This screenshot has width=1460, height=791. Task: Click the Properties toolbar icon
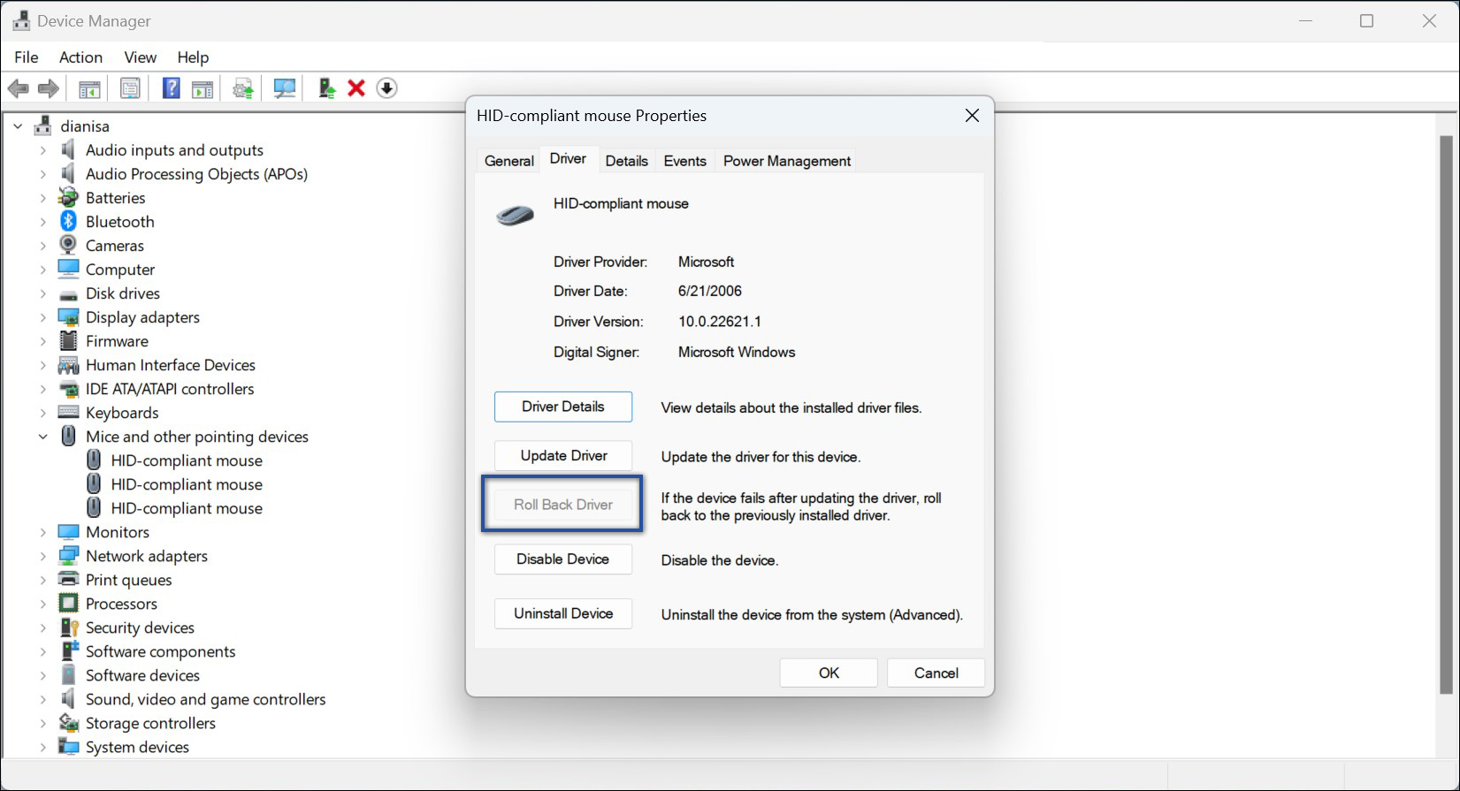(x=130, y=88)
